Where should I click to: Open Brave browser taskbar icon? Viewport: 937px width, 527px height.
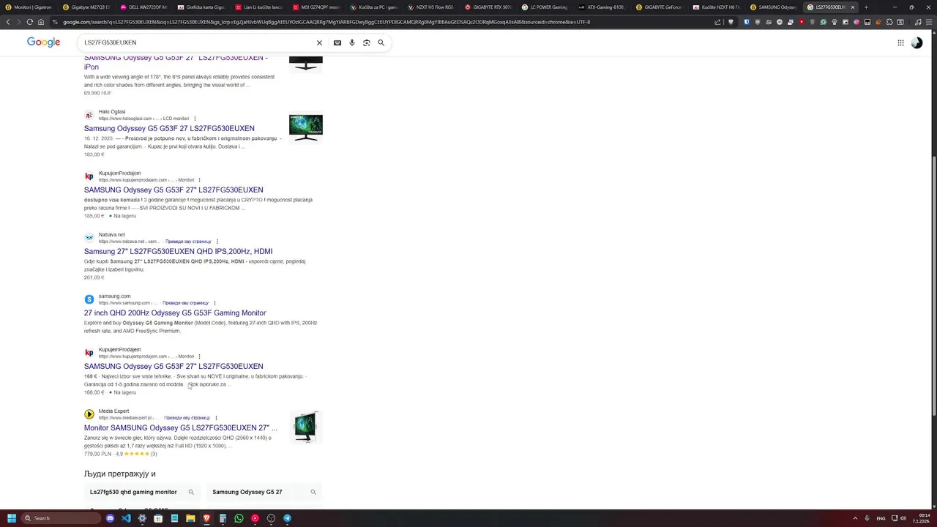click(x=206, y=518)
